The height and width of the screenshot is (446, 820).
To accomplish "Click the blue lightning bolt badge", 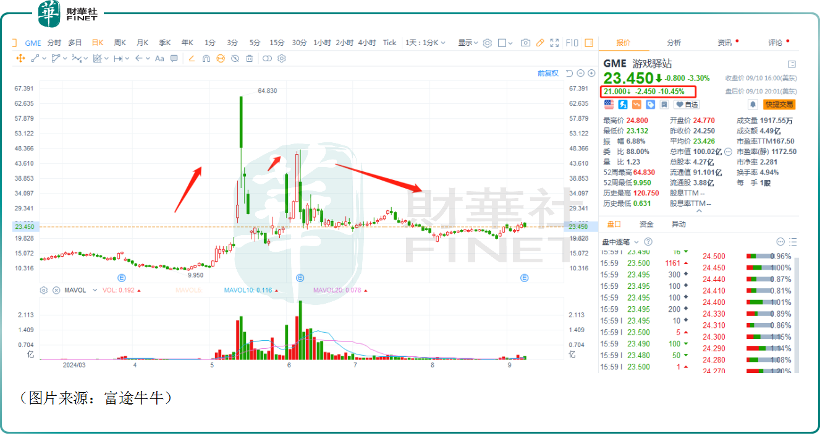I will (x=623, y=105).
